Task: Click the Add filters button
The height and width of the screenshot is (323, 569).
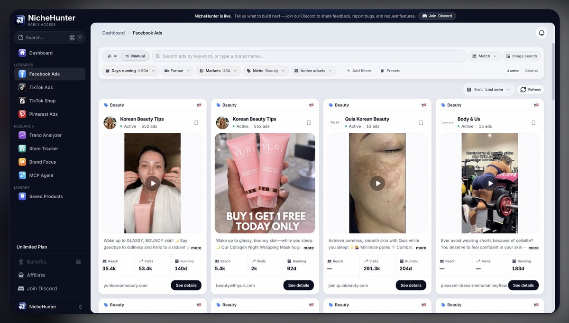Action: (x=358, y=71)
